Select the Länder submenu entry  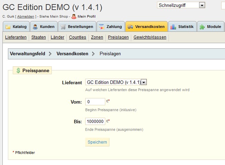57,37
